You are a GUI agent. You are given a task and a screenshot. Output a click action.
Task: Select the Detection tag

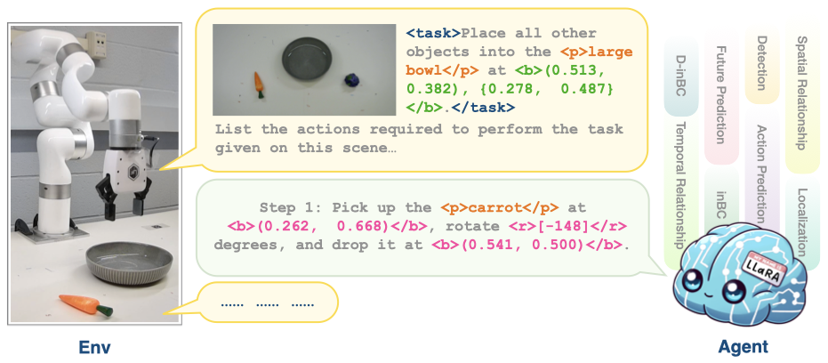[761, 62]
